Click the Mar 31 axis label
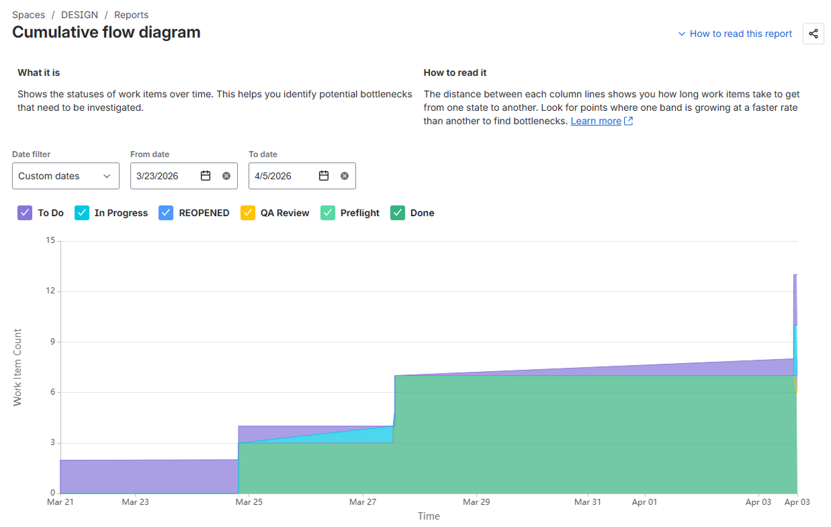 coord(588,501)
